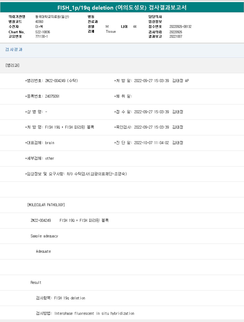Click the 처방명 row 'FISH 19Q + FISH 파라핀 블록'

[x=59, y=127]
